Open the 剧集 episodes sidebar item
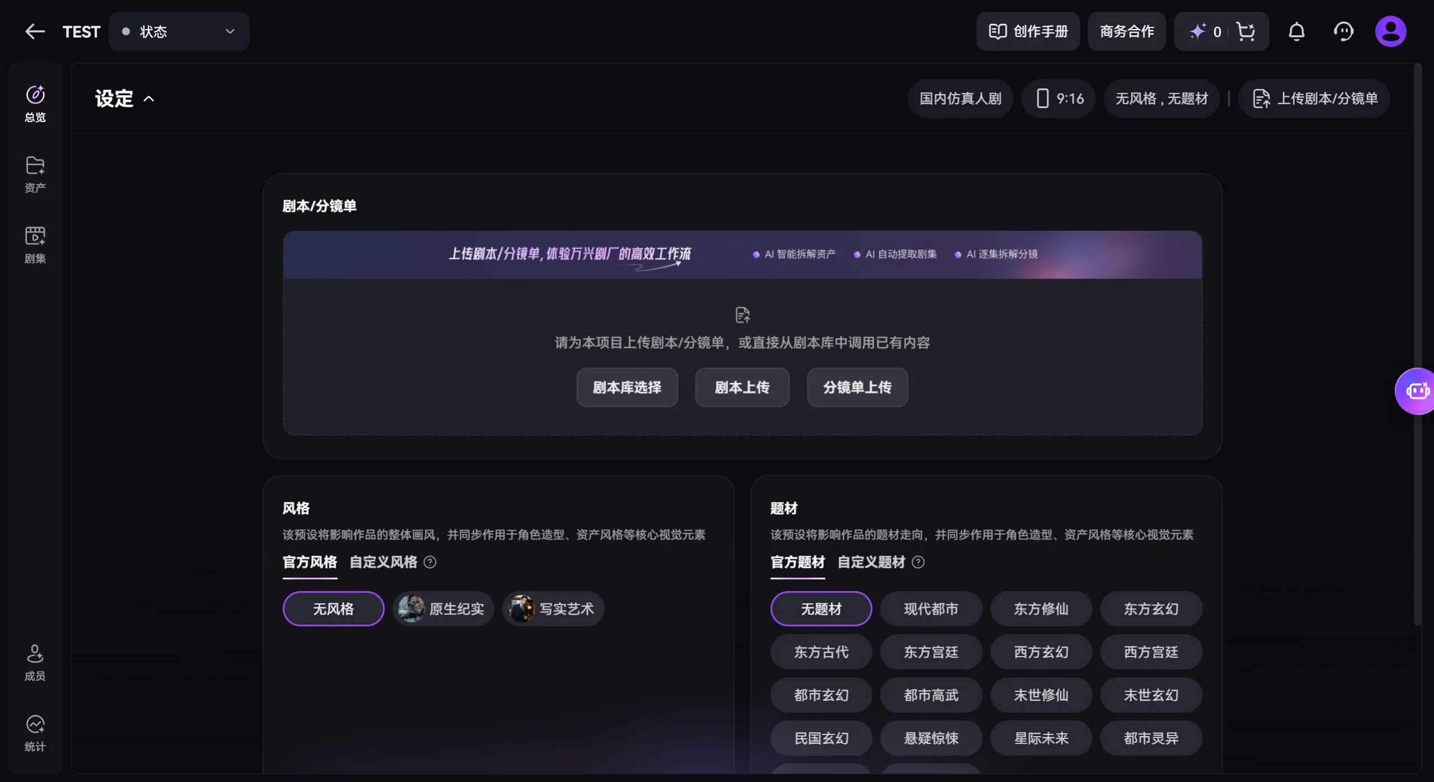Viewport: 1434px width, 782px height. 35,245
